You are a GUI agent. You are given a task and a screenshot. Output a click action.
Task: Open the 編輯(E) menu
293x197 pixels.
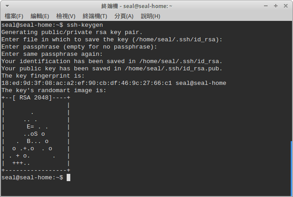pyautogui.click(x=40, y=16)
